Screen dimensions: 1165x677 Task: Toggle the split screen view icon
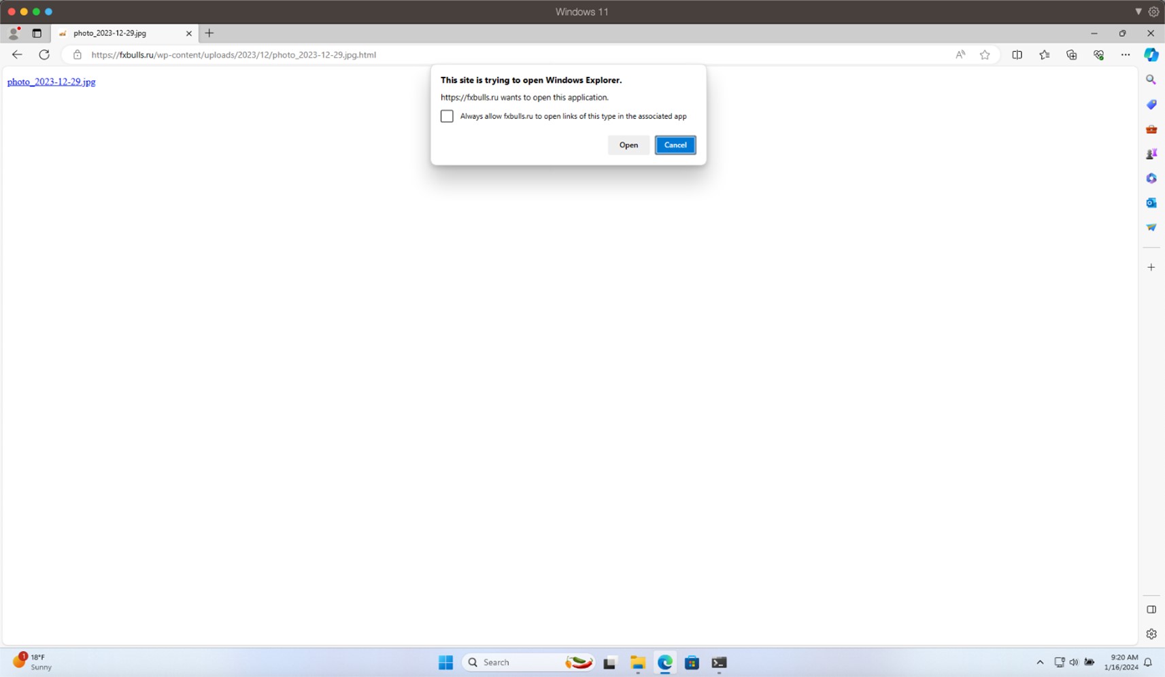pos(1017,54)
